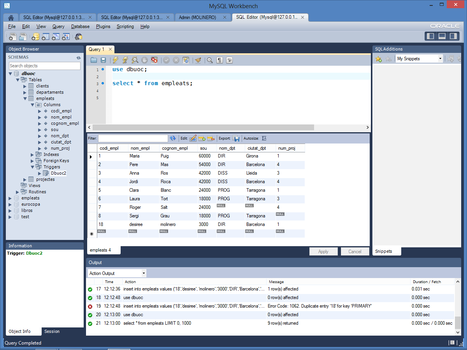Open the My Snippets dropdown
The height and width of the screenshot is (350, 467).
(420, 59)
